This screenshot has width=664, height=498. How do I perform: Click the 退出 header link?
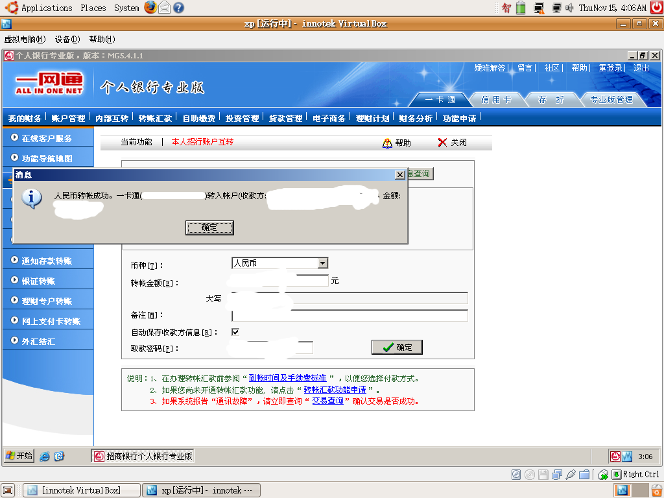coord(641,67)
